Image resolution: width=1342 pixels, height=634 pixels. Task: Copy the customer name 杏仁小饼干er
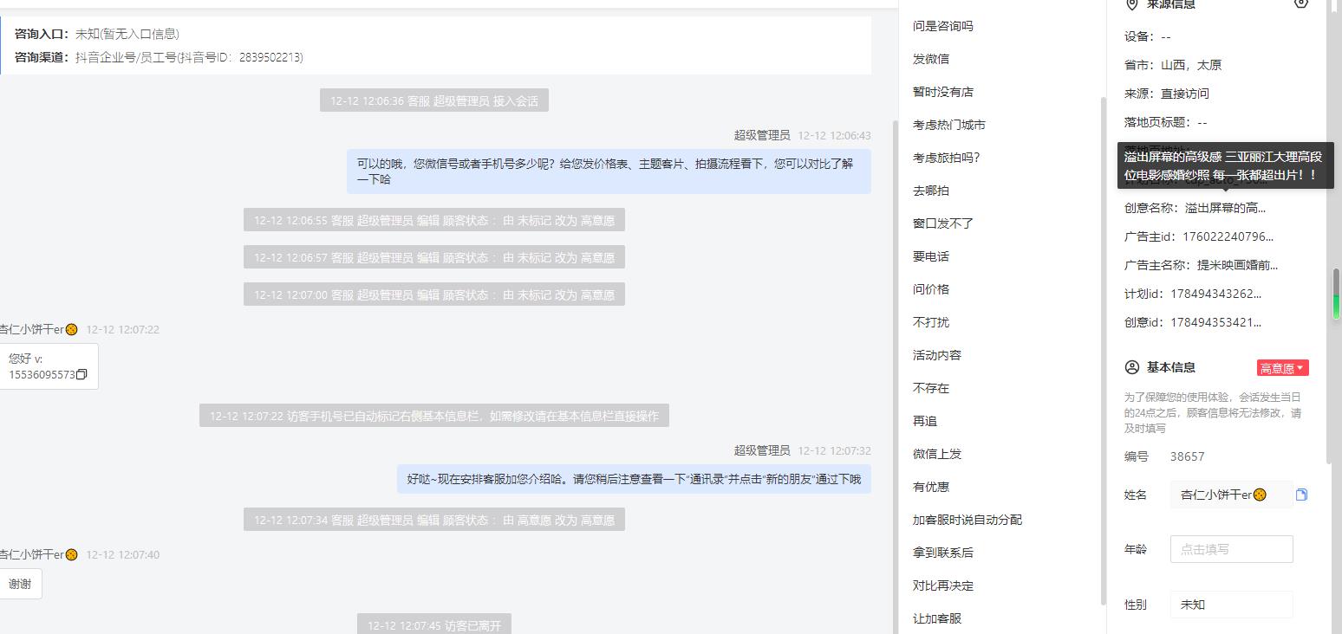pos(1301,495)
